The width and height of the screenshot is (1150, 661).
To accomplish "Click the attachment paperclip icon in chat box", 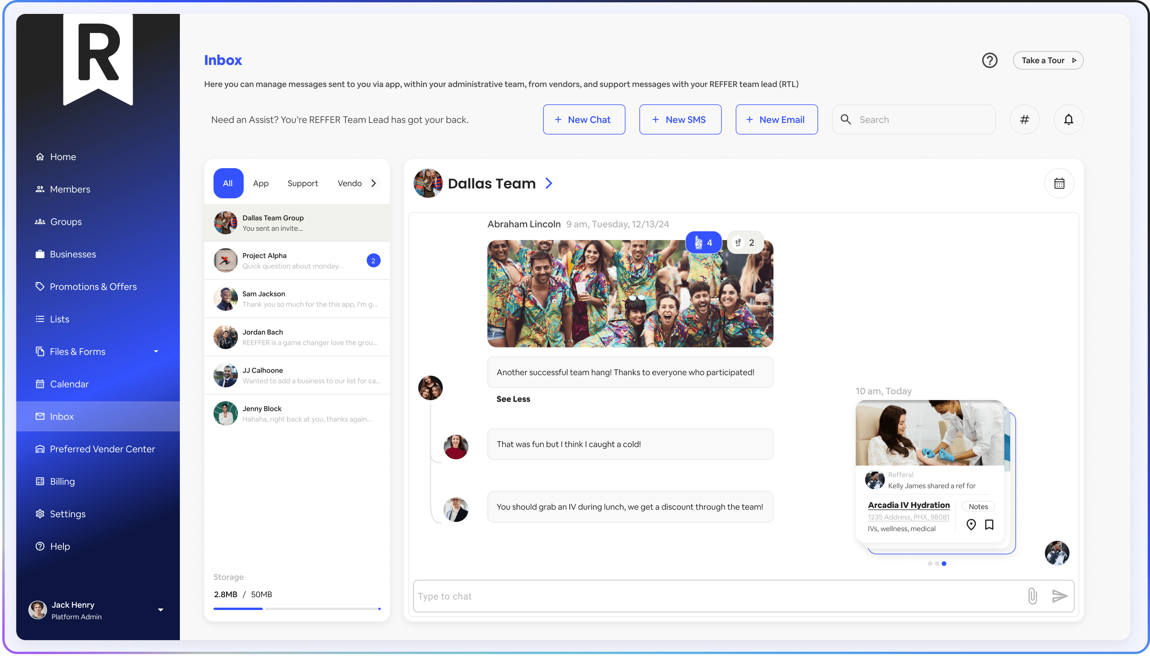I will point(1032,596).
